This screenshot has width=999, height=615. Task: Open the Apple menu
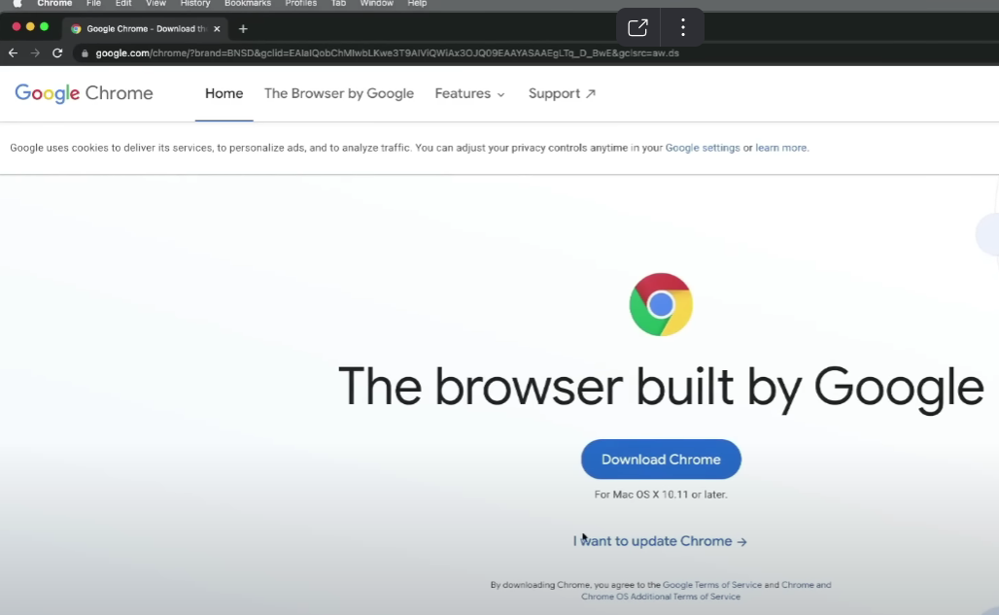[x=17, y=3]
